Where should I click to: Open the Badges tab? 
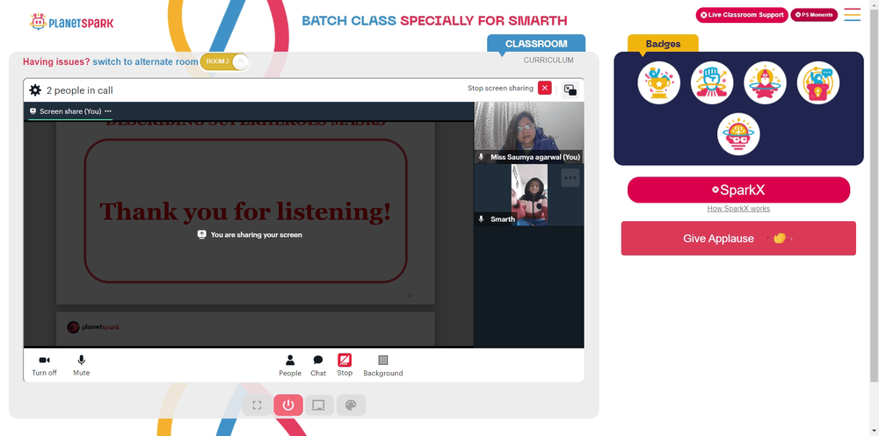[663, 44]
